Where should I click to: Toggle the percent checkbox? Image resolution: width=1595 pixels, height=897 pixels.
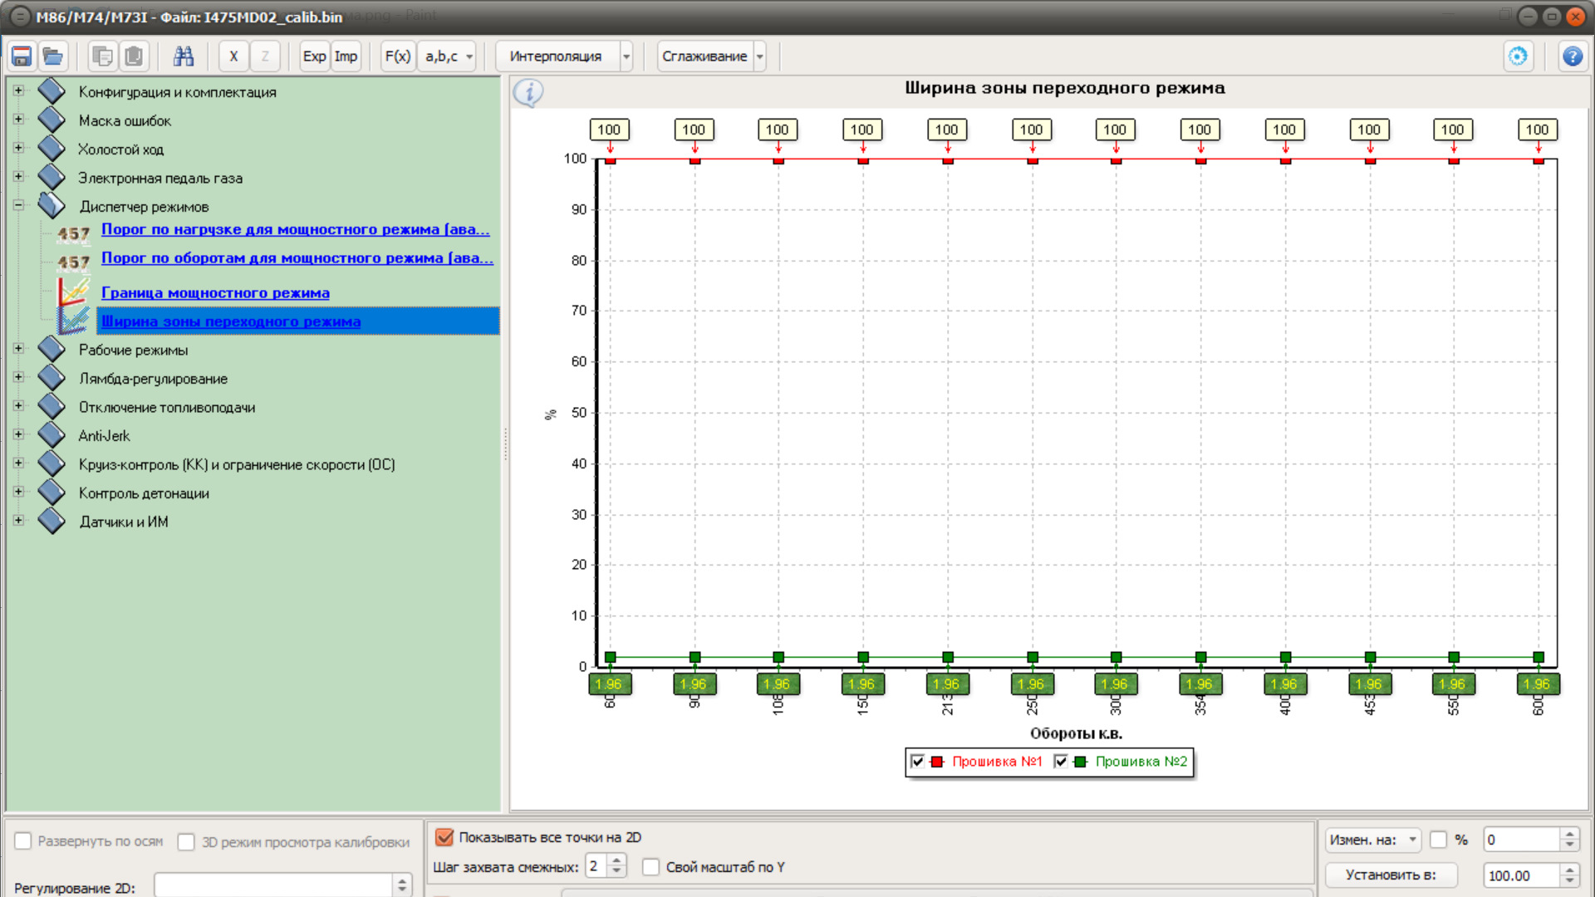pos(1439,840)
